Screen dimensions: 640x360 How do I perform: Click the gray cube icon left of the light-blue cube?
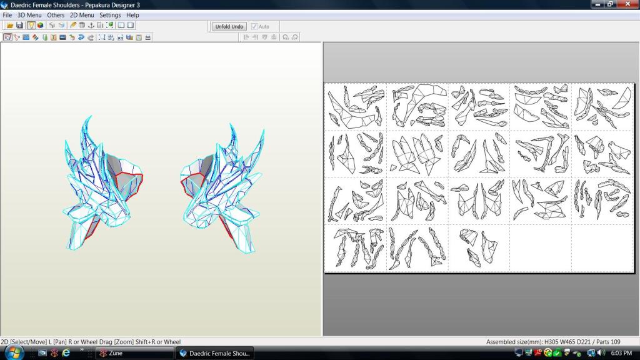[x=52, y=25]
